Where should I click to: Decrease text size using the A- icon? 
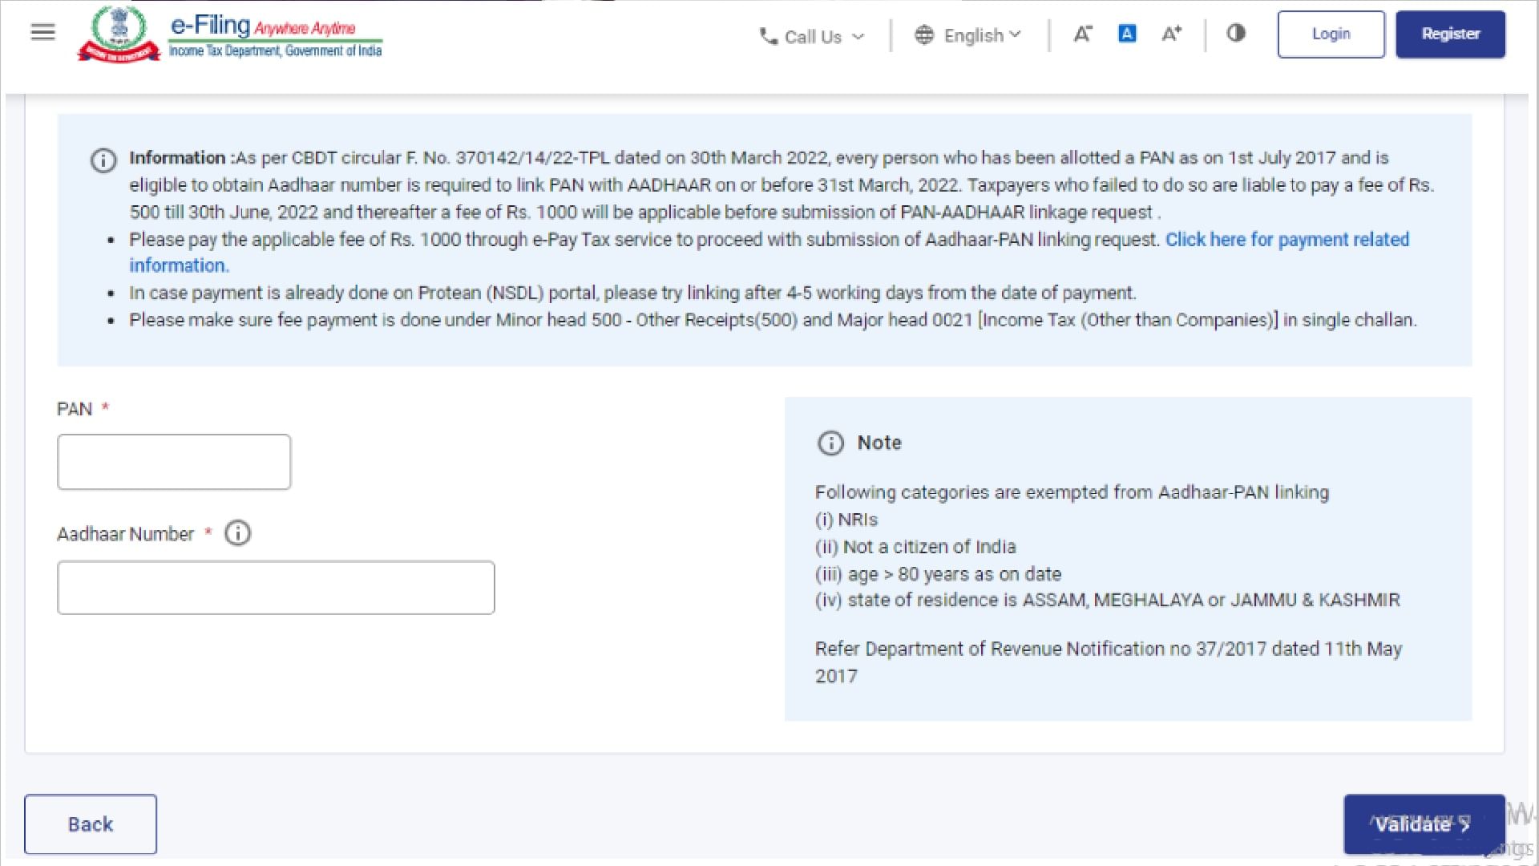click(1082, 34)
